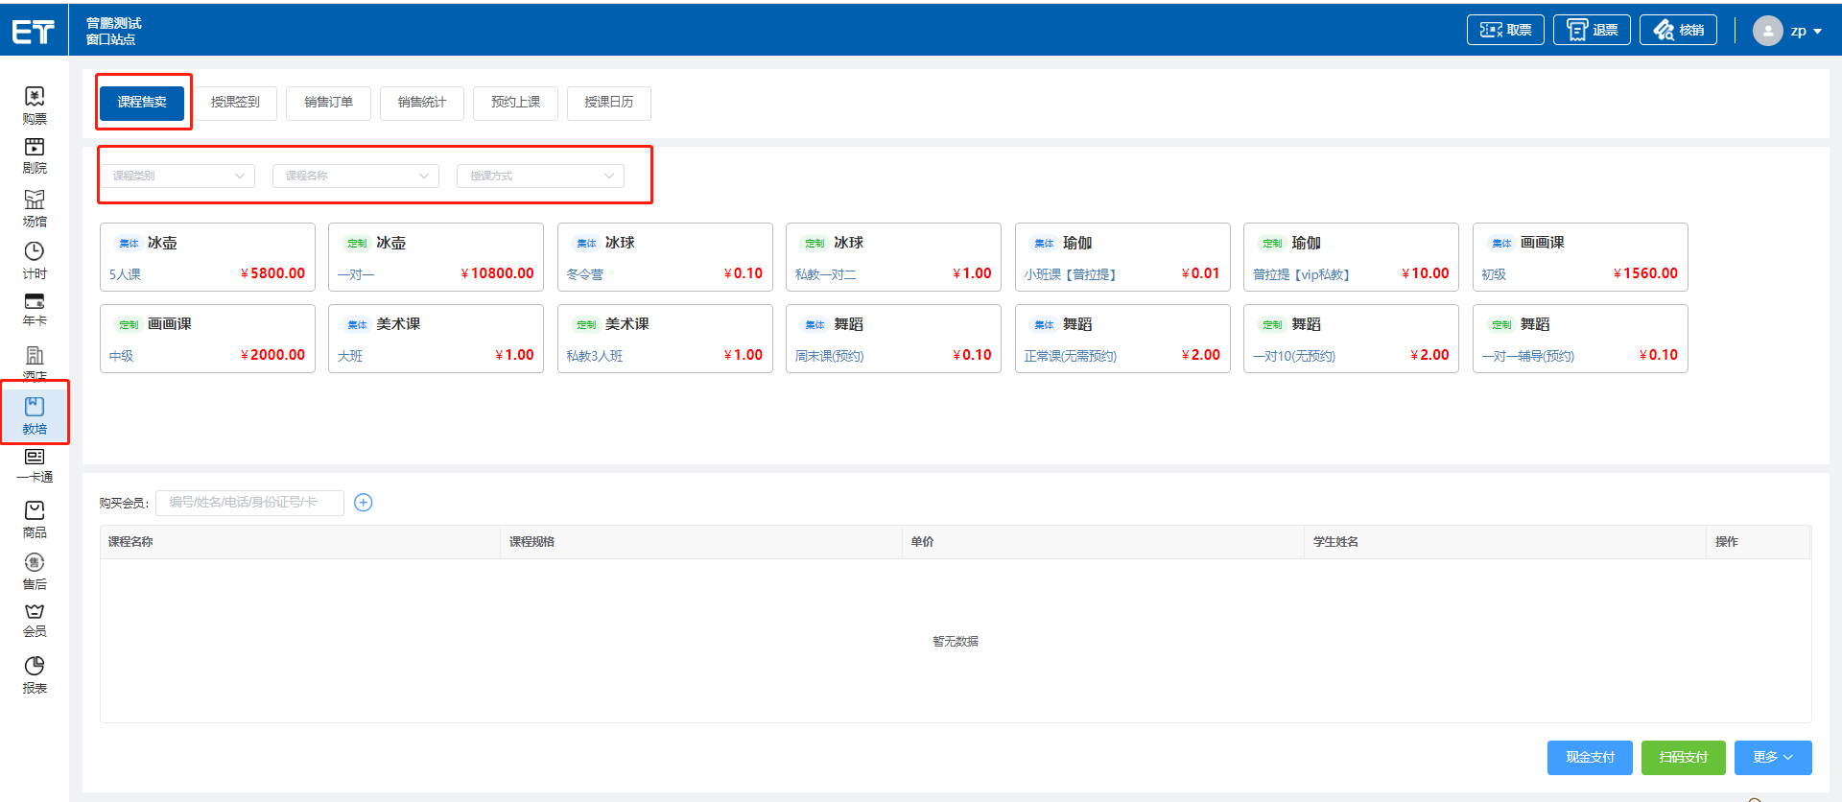Open the 报表 reports sidebar icon
This screenshot has height=802, width=1842.
coord(35,674)
